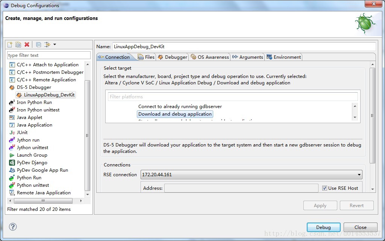This screenshot has width=385, height=241.
Task: Click Connection panel scroll down arrow
Action: point(373,189)
